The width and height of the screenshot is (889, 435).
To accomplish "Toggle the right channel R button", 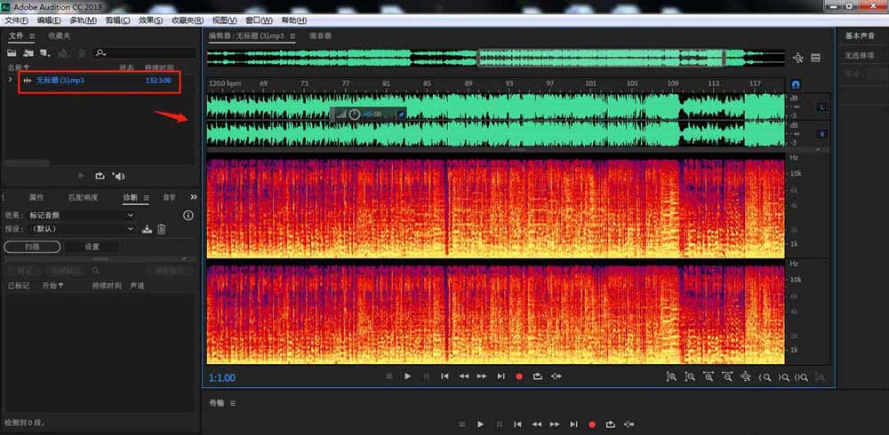I will (x=821, y=133).
